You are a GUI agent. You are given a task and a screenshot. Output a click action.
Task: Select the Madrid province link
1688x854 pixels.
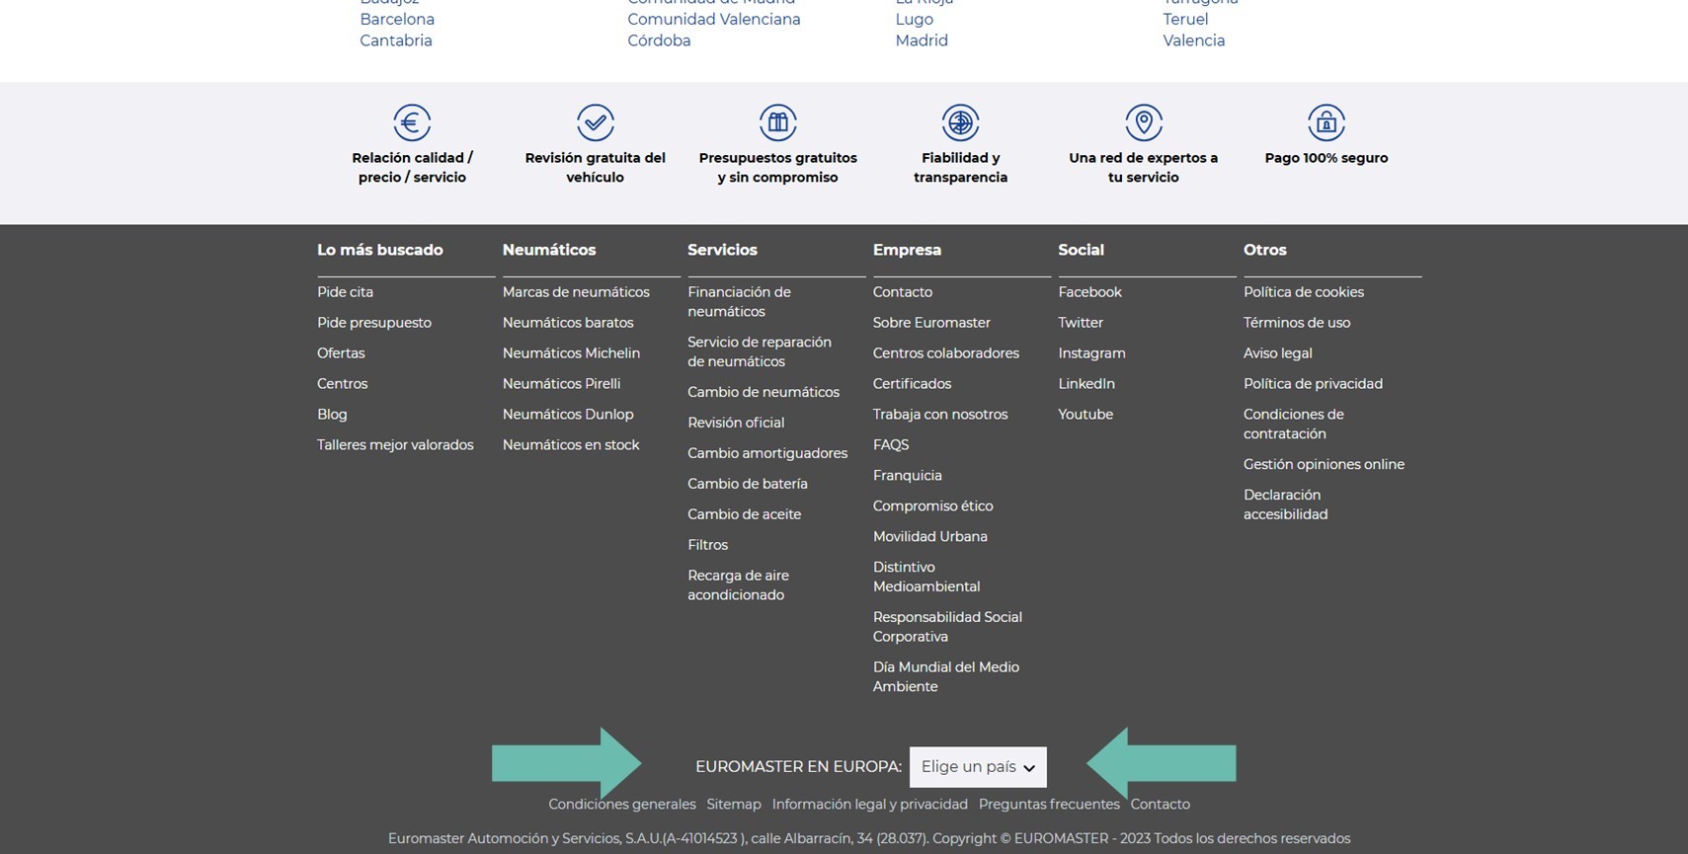click(x=922, y=40)
